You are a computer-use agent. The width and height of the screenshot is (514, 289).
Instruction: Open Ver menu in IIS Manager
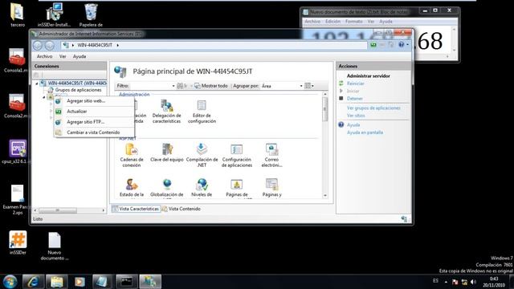point(63,56)
